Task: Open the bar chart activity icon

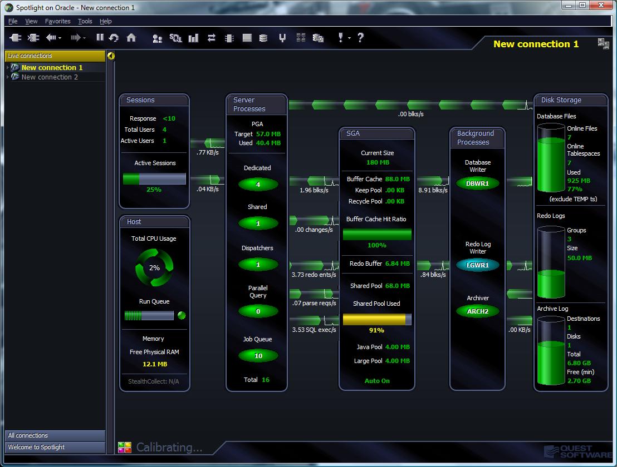Action: [x=193, y=38]
